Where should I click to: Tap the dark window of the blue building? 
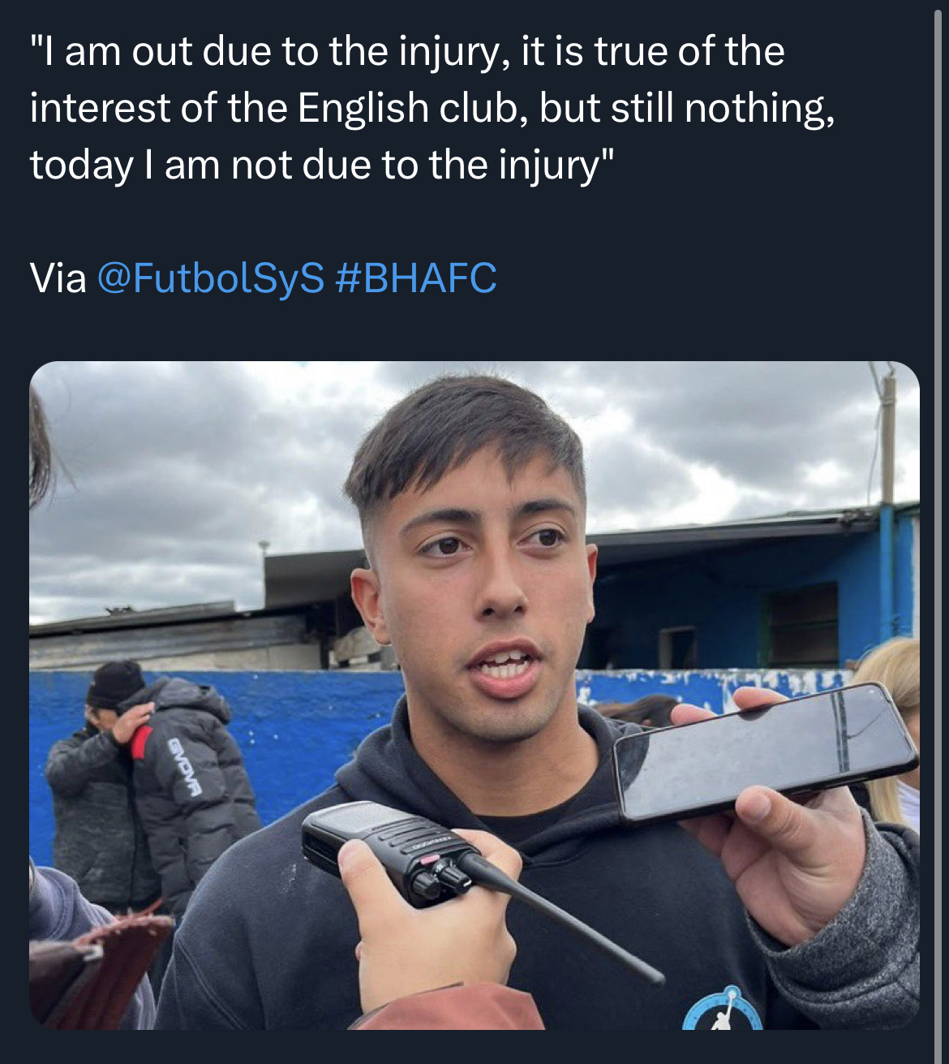pyautogui.click(x=803, y=625)
